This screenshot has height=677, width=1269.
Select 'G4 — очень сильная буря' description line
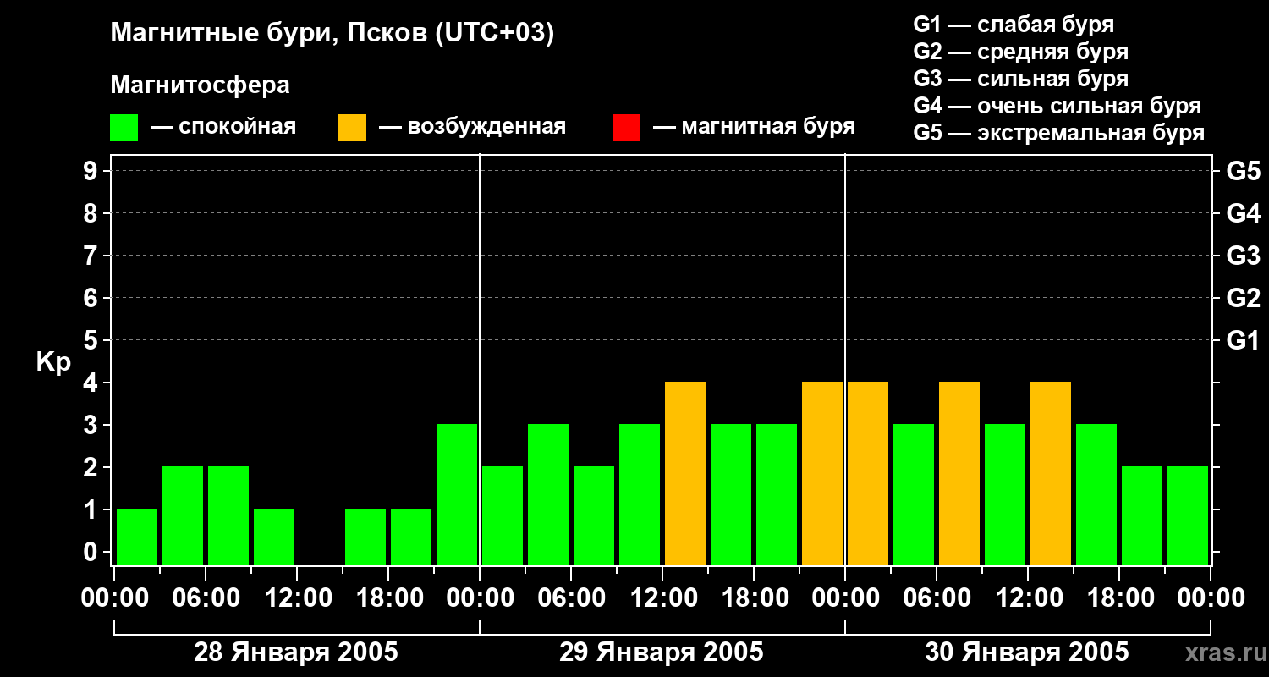[x=1057, y=106]
